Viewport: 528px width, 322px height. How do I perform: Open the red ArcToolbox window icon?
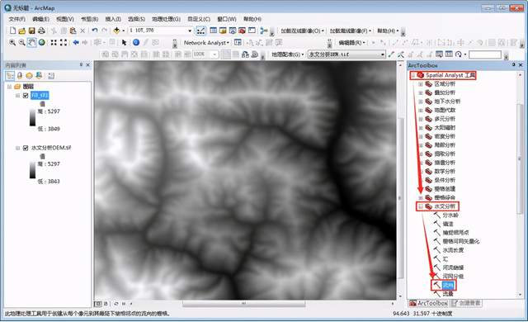(x=242, y=31)
